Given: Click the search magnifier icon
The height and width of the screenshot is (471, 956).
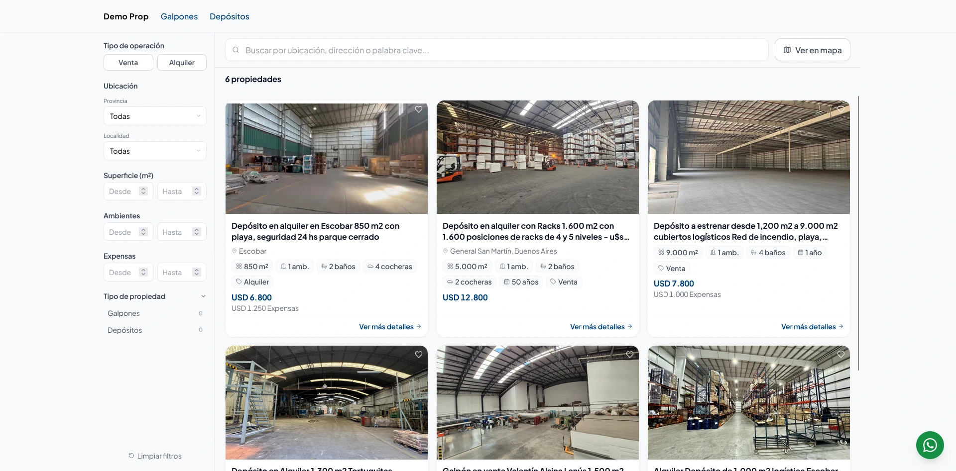Looking at the screenshot, I should pos(236,50).
